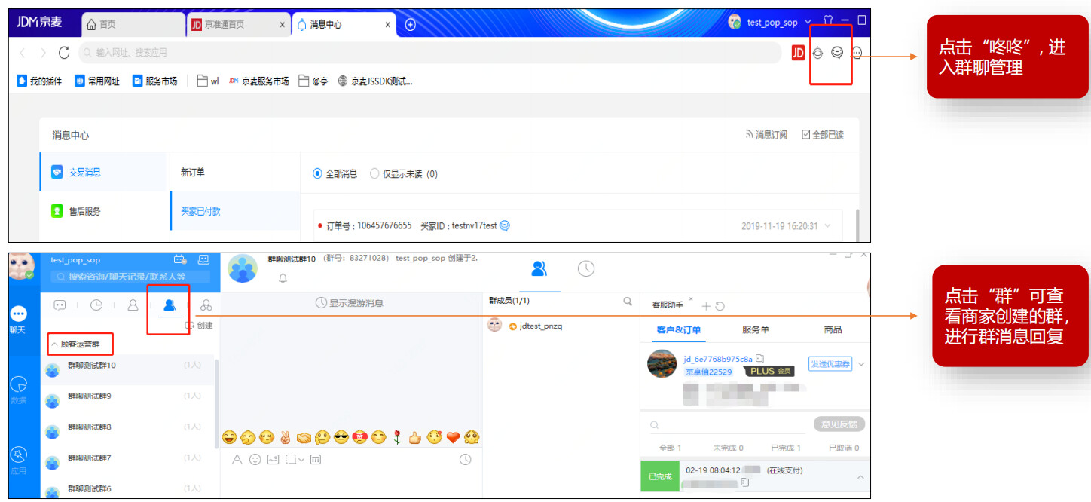Viewport: 1091px width, 502px height.
Task: Click the group notification bell icon
Action: (283, 278)
